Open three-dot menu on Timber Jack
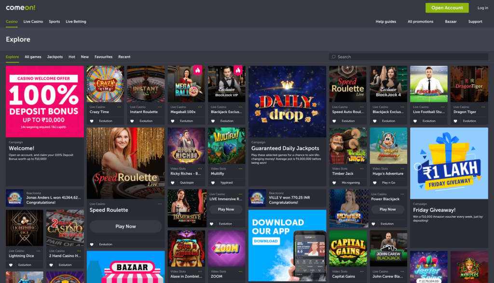Viewport: 494px width, 283px height. tap(362, 169)
